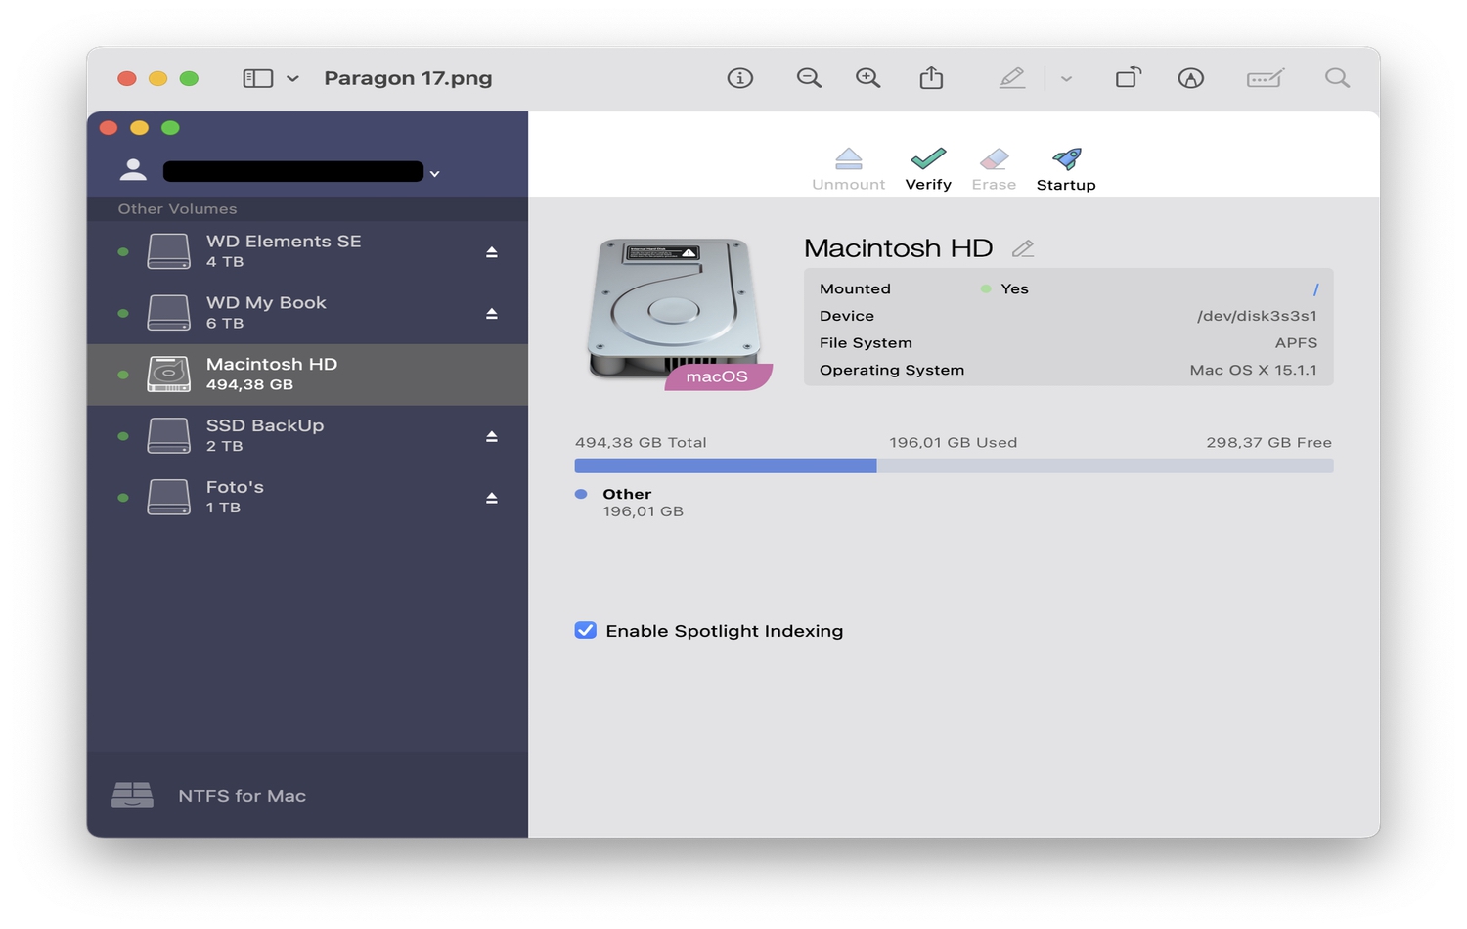Eject the Foto's volume
Image resolution: width=1467 pixels, height=929 pixels.
tap(492, 498)
